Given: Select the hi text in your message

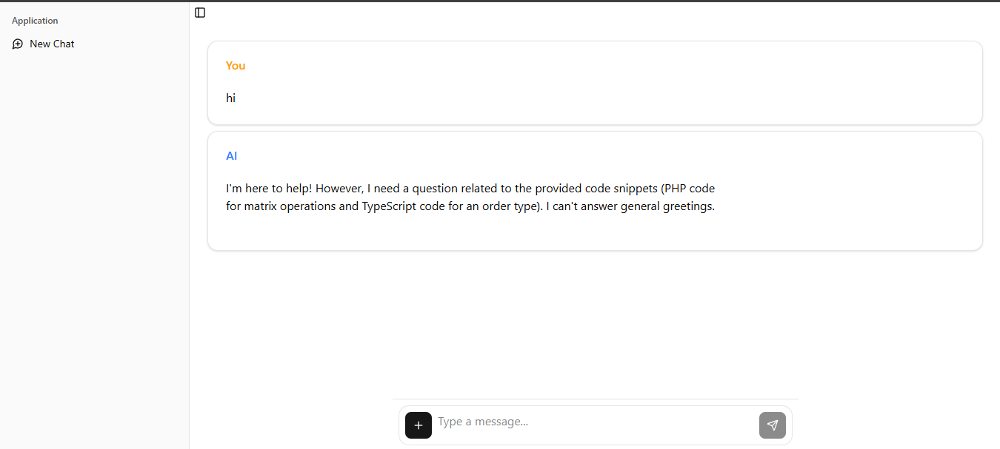Looking at the screenshot, I should (x=230, y=98).
